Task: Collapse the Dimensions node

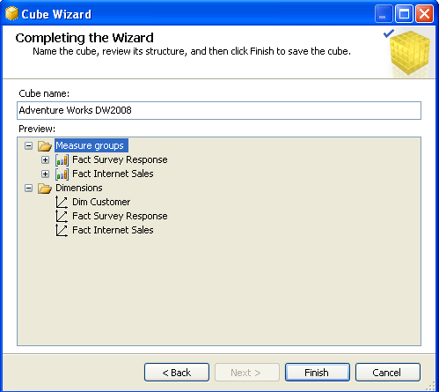Action: pyautogui.click(x=28, y=188)
